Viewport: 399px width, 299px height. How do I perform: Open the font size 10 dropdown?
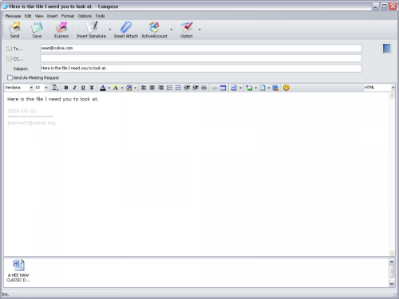pos(46,88)
